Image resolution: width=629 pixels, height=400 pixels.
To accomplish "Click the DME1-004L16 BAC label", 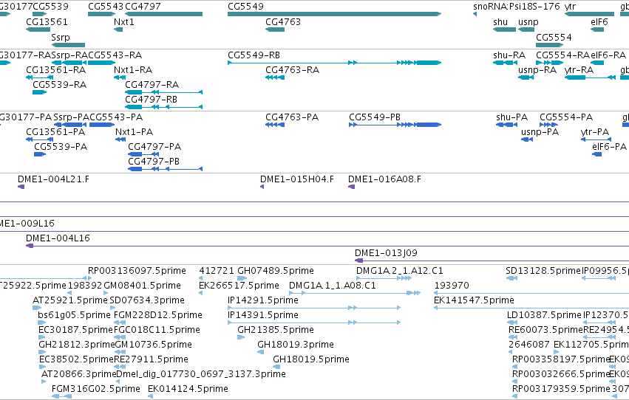I will (x=58, y=238).
